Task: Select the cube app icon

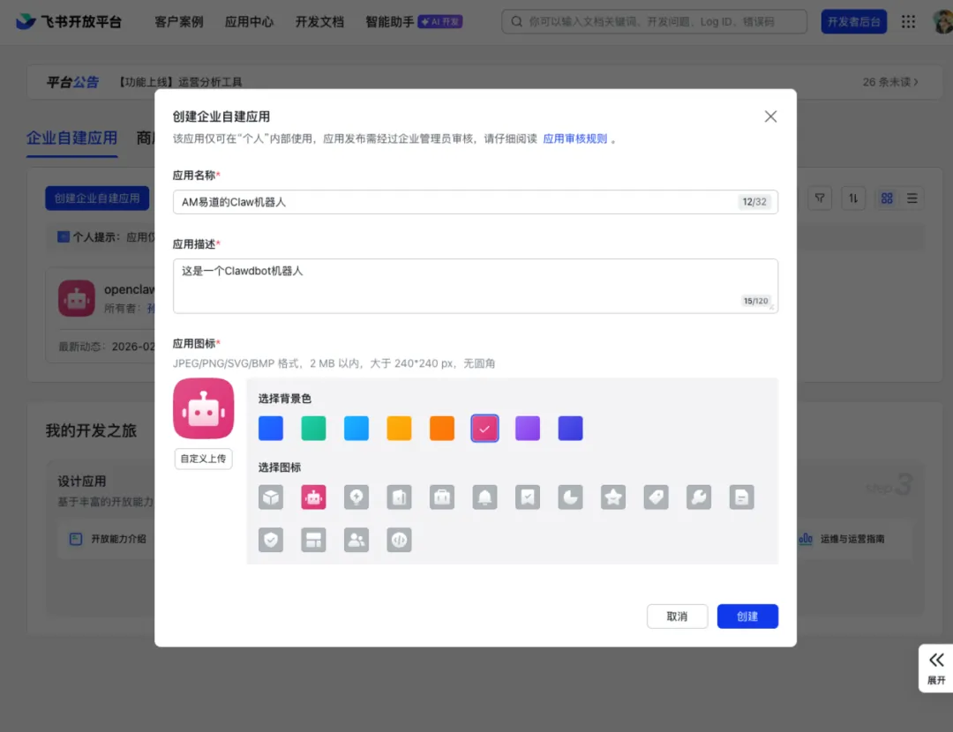Action: [271, 497]
